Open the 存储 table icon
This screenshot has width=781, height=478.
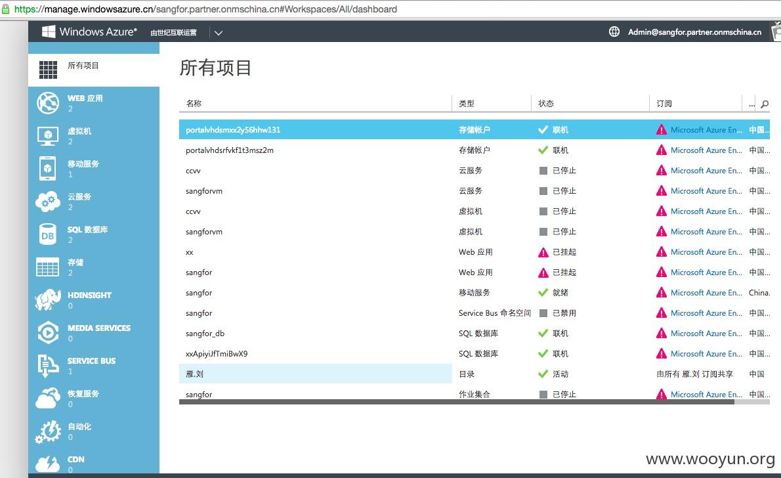[x=48, y=267]
